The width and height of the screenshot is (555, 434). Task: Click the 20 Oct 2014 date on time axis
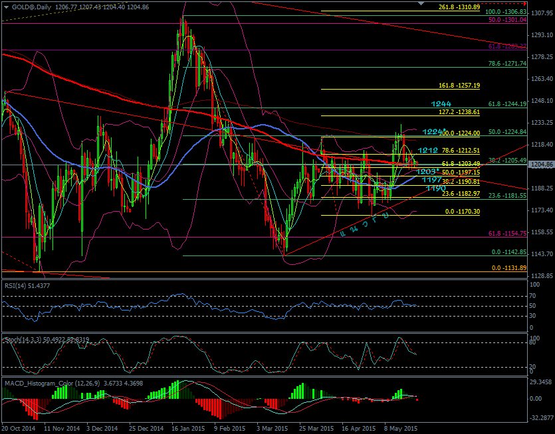click(x=19, y=428)
